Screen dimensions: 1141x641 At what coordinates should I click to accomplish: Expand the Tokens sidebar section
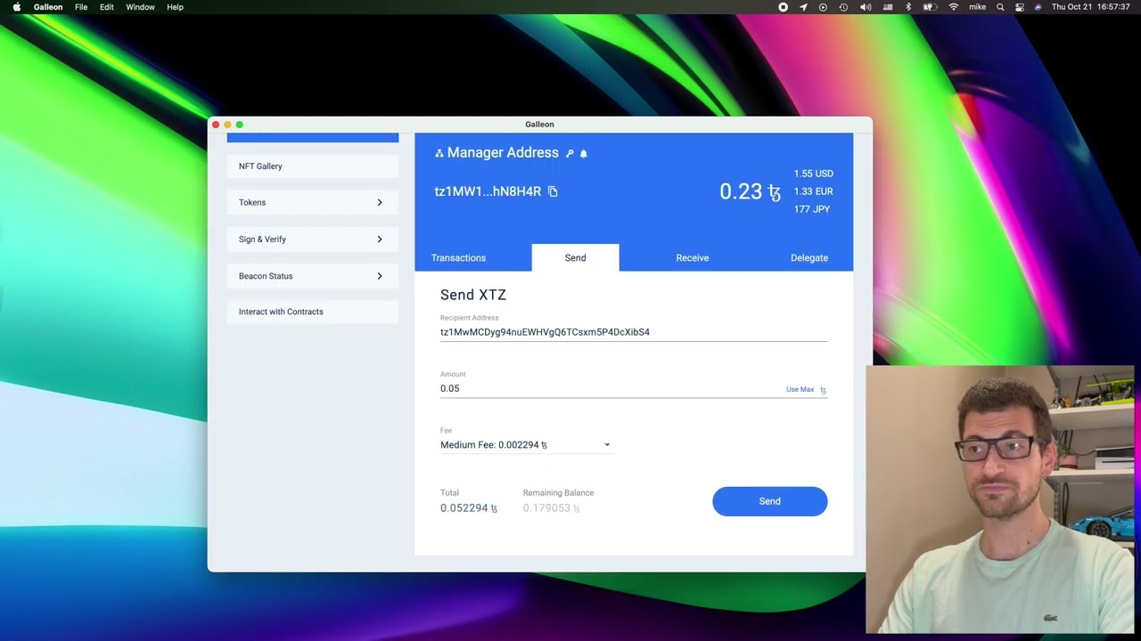[x=313, y=203]
